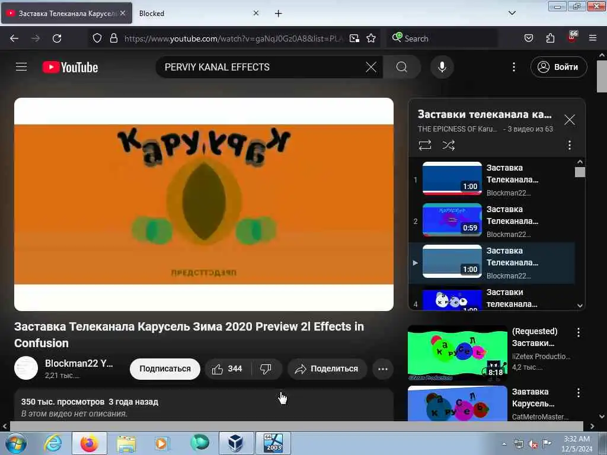Open Blockman22 channel name link
The image size is (607, 455).
point(79,363)
